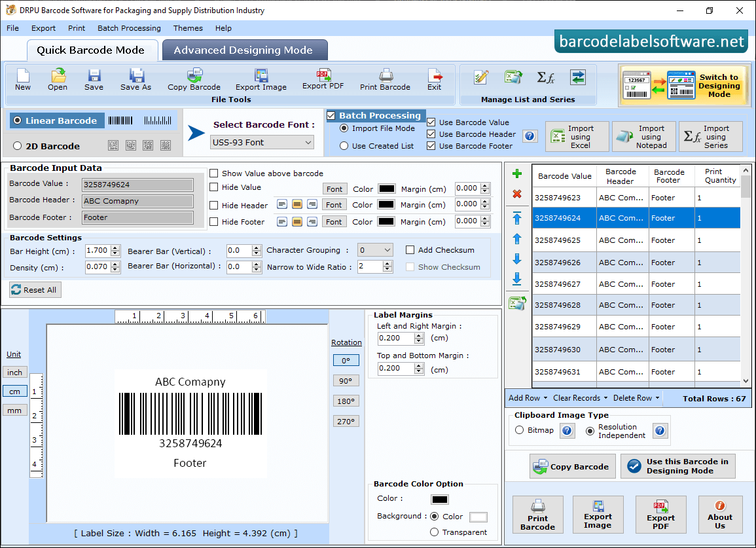Click the Excel list icon in Manage List
Viewport: 756px width, 548px height.
point(513,77)
